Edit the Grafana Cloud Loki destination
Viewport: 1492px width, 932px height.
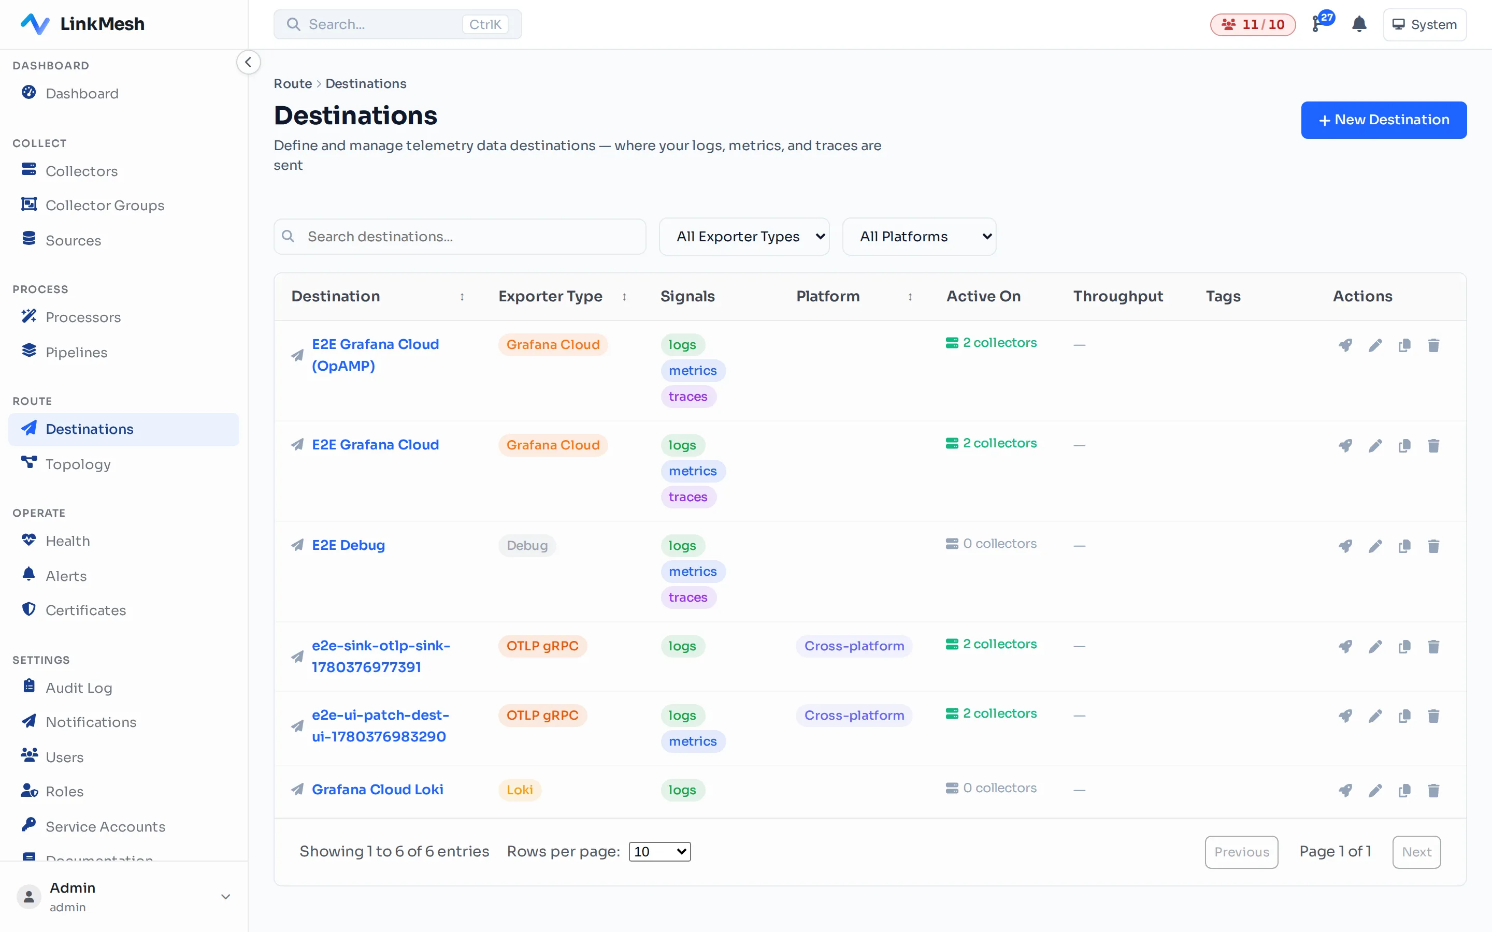pyautogui.click(x=1375, y=791)
